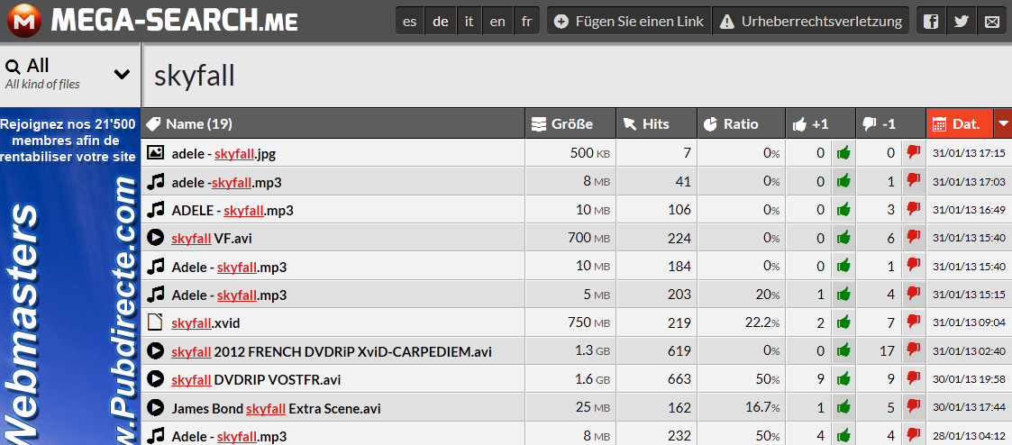Switch language to it
This screenshot has width=1012, height=445.
[x=470, y=22]
